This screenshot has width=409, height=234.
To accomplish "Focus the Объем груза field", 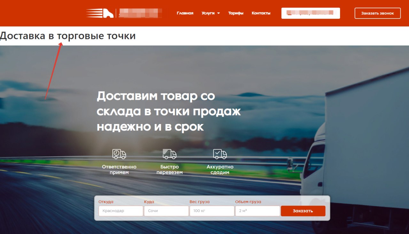I will click(258, 211).
